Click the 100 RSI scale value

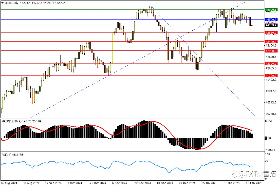[x=267, y=154]
